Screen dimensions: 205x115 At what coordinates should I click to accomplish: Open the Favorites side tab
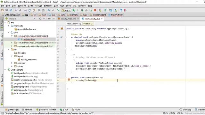(x=2, y=80)
